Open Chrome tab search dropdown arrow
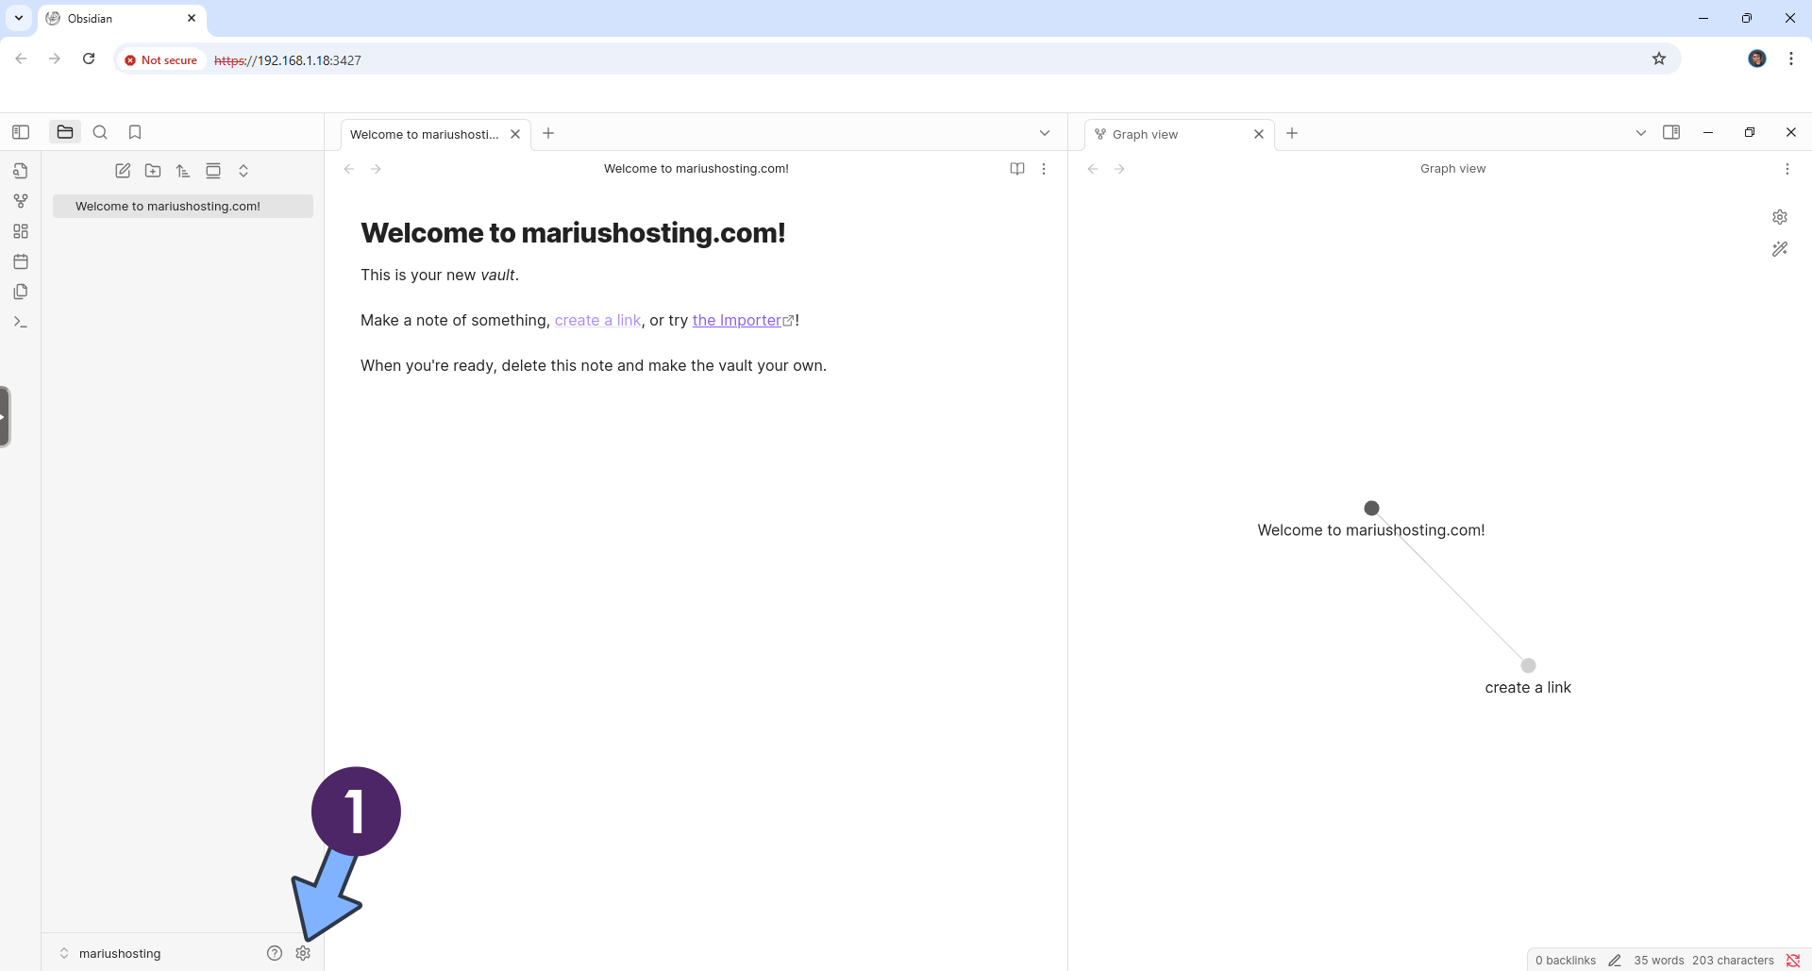Image resolution: width=1812 pixels, height=971 pixels. [x=19, y=18]
